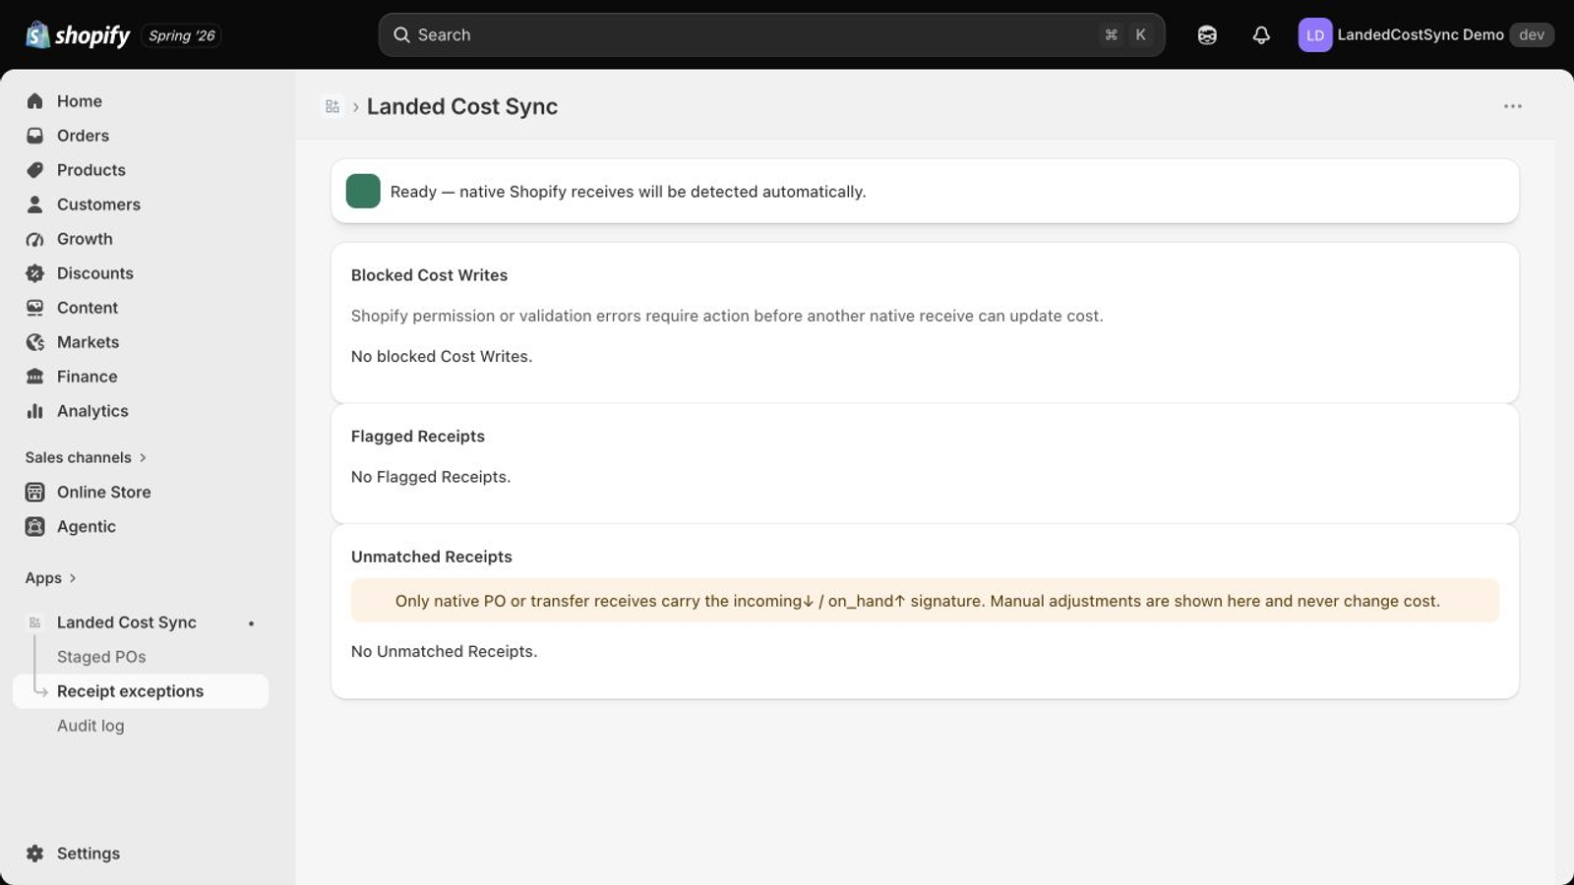Click the app grid icon in breadcrumb
This screenshot has height=885, width=1574.
333,106
